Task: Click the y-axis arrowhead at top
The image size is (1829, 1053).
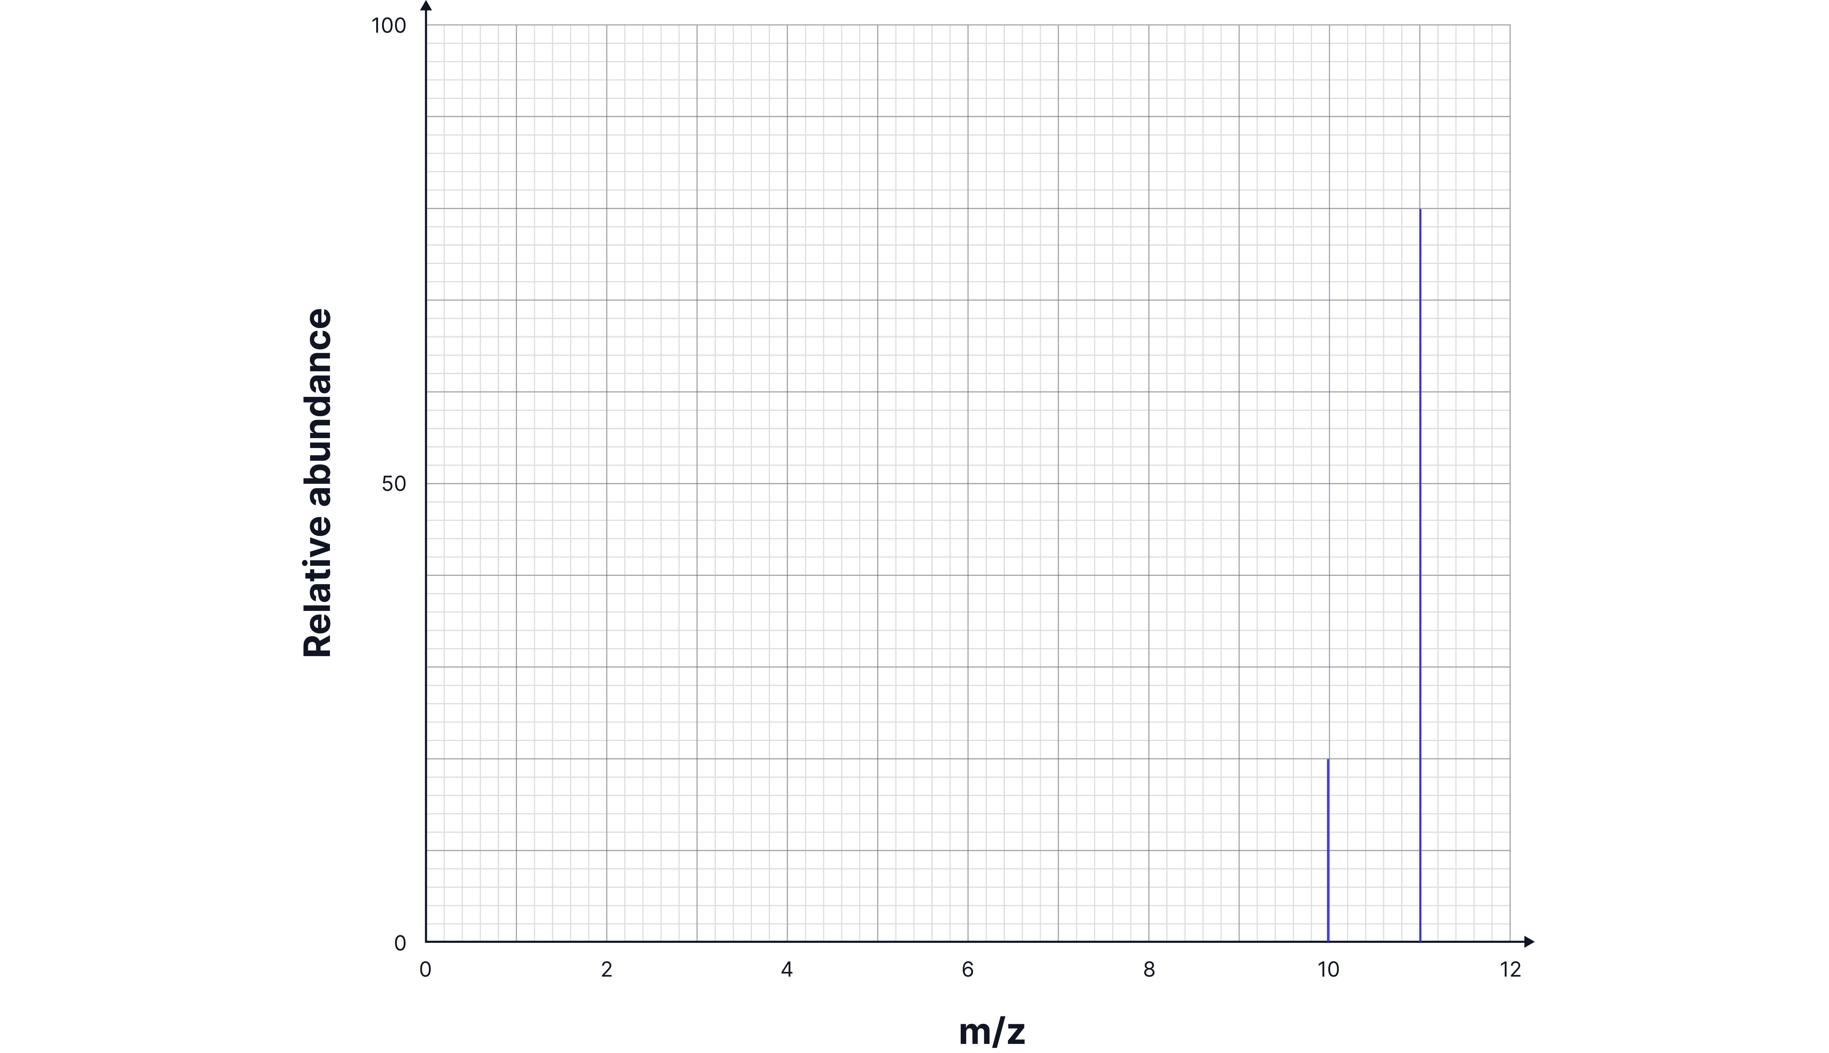Action: (426, 6)
